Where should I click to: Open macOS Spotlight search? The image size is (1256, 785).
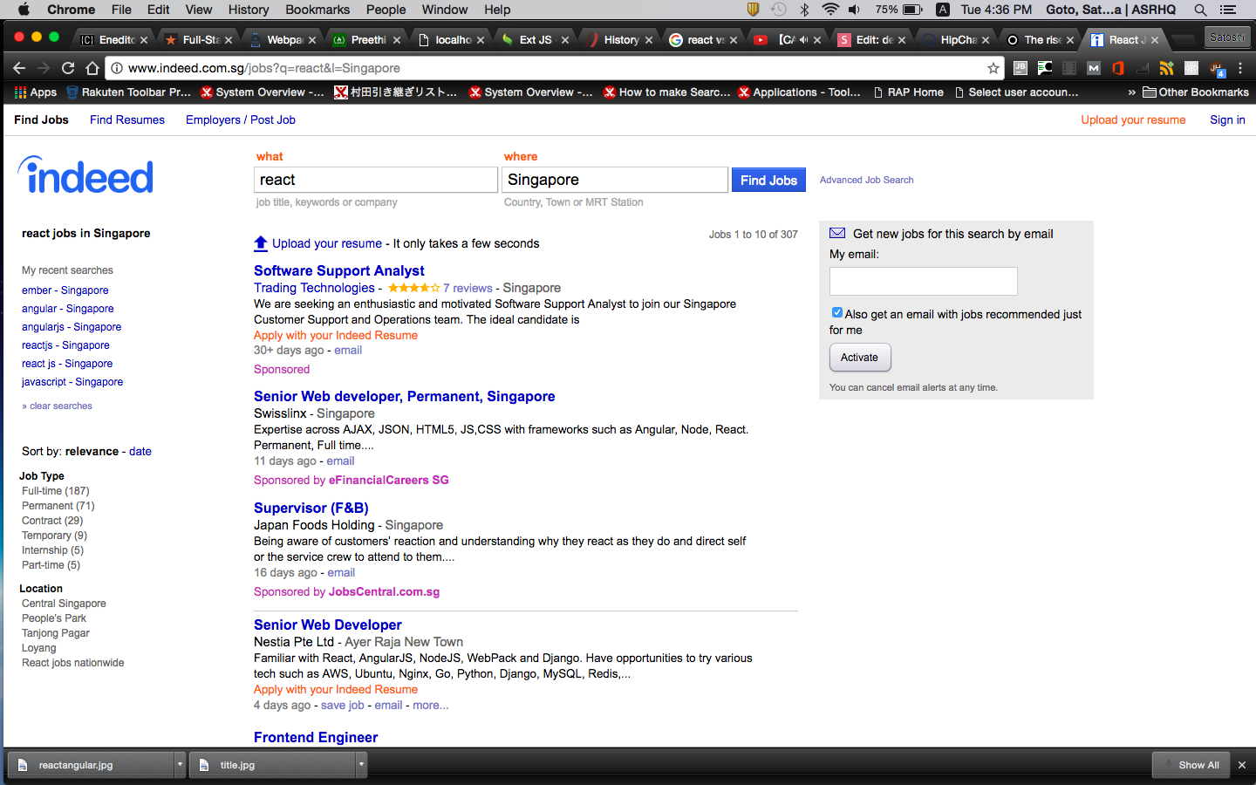click(1200, 10)
